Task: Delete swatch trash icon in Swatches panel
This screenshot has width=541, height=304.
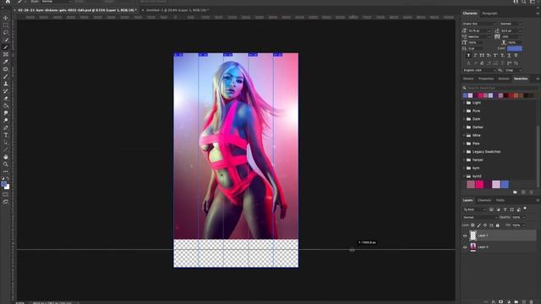Action: tap(532, 192)
